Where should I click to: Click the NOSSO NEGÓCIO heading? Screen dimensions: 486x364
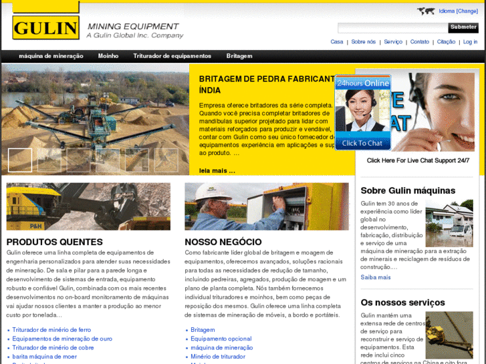pyautogui.click(x=223, y=242)
